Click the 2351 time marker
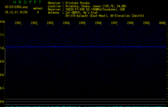This screenshot has width=168, height=107. pyautogui.click(x=18, y=23)
